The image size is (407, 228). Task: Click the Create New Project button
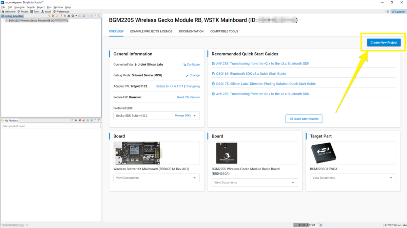384,43
